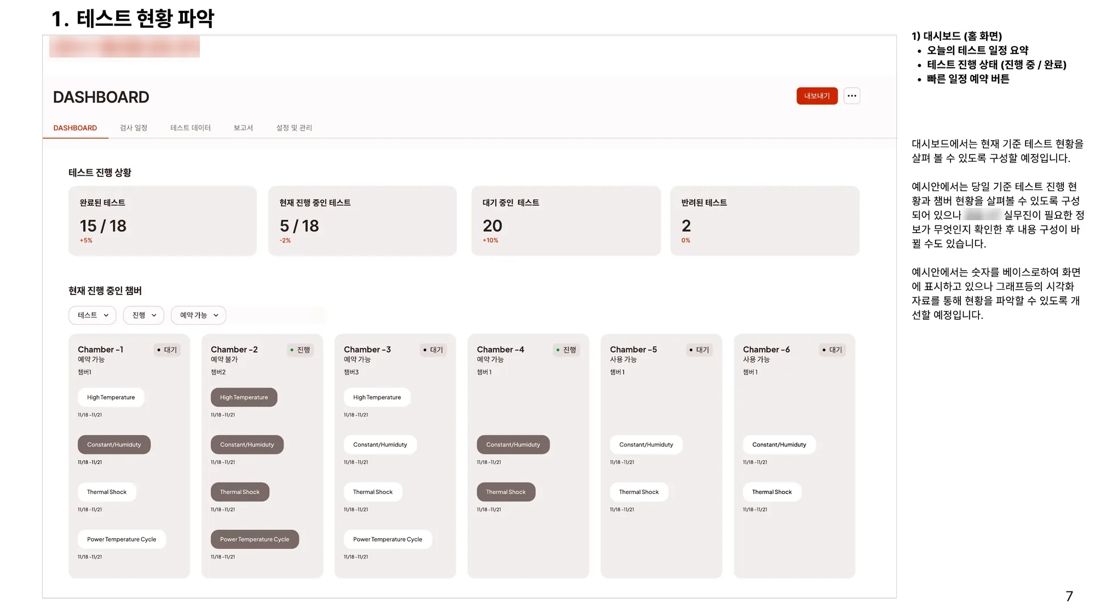Click the Chamber -4 title text
This screenshot has width=1095, height=616.
pos(500,349)
